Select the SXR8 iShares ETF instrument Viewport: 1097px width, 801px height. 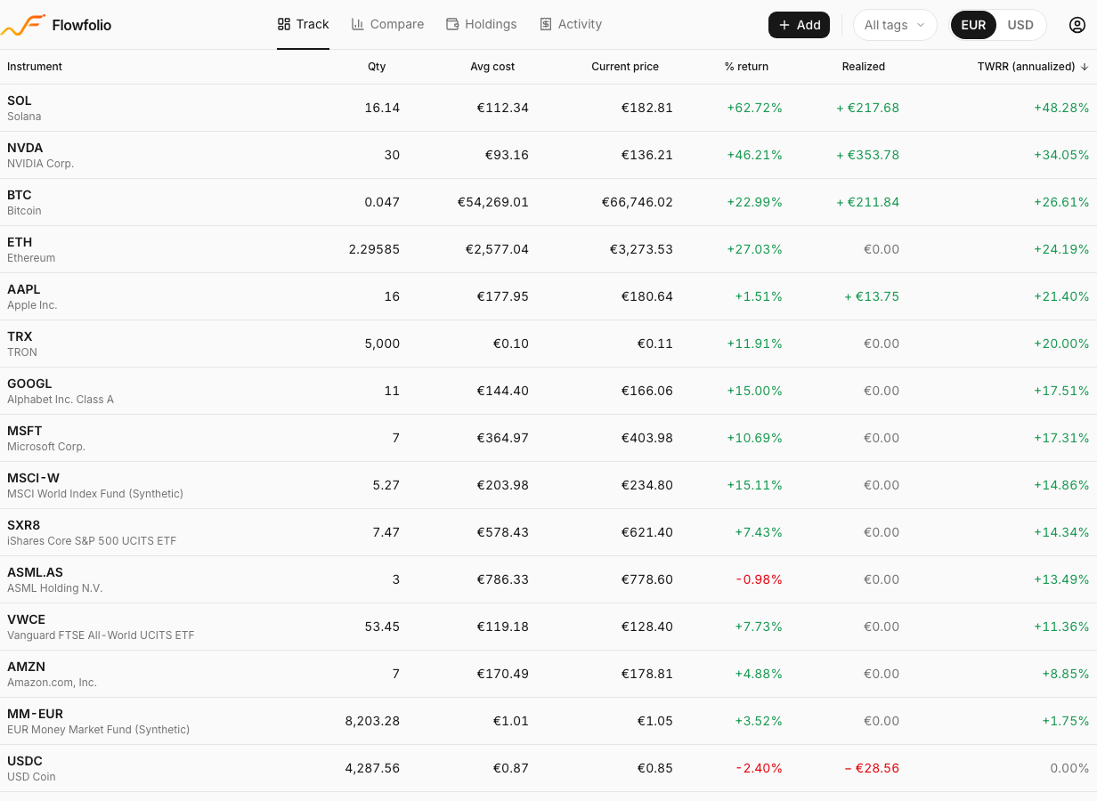pos(548,532)
